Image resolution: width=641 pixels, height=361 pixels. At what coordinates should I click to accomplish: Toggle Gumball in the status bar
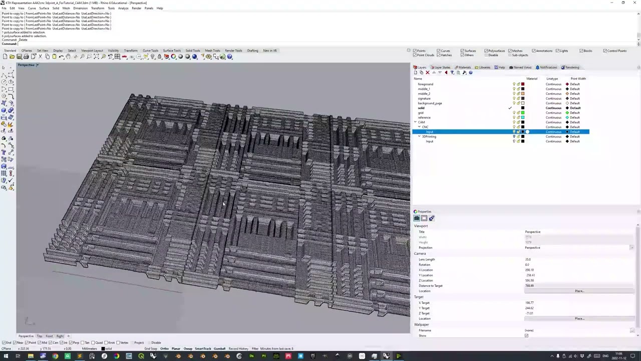219,348
